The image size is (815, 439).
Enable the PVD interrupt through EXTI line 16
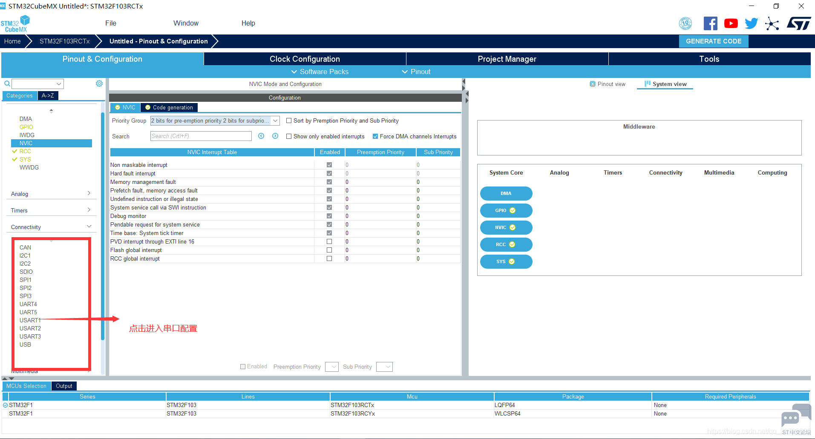tap(329, 241)
